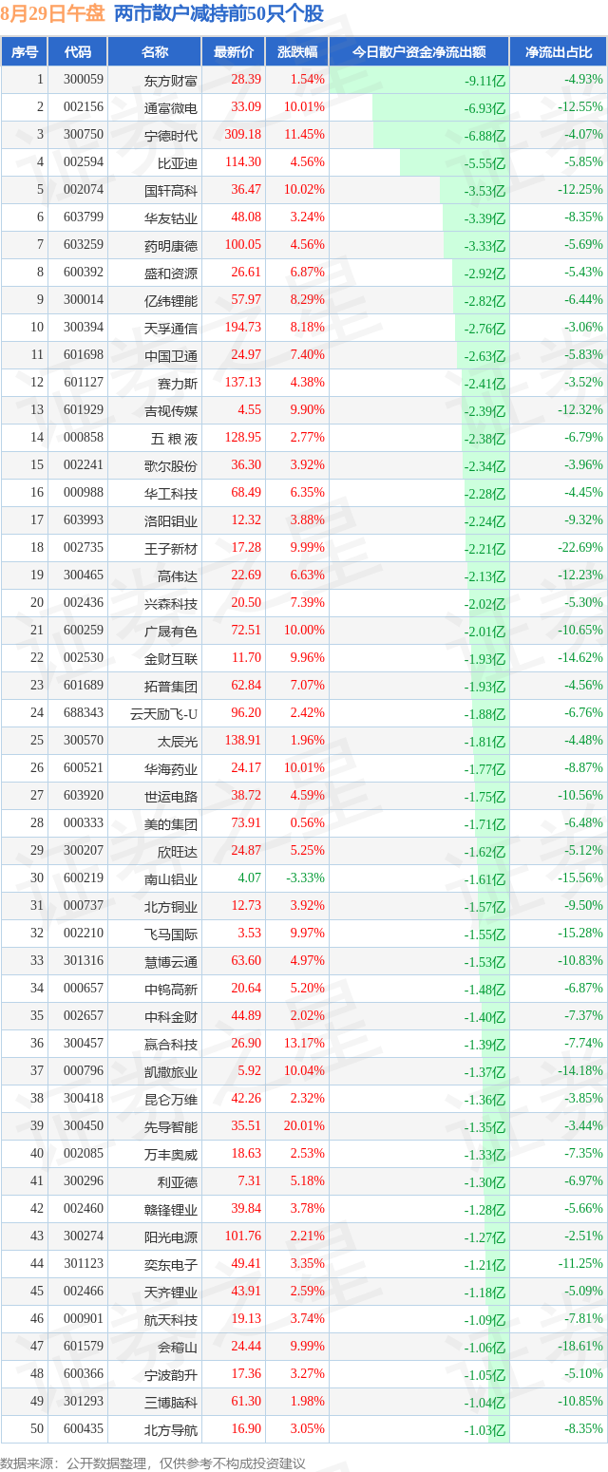Image resolution: width=608 pixels, height=1472 pixels.
Task: Select stock name 世运电路
Action: point(171,796)
